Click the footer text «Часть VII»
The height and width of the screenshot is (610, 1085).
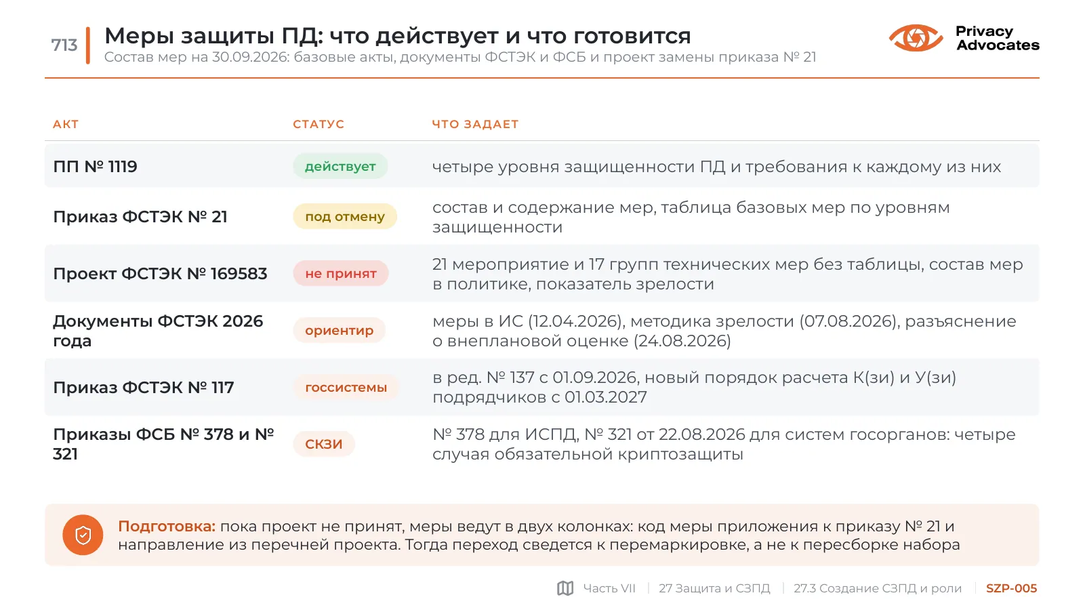[609, 588]
